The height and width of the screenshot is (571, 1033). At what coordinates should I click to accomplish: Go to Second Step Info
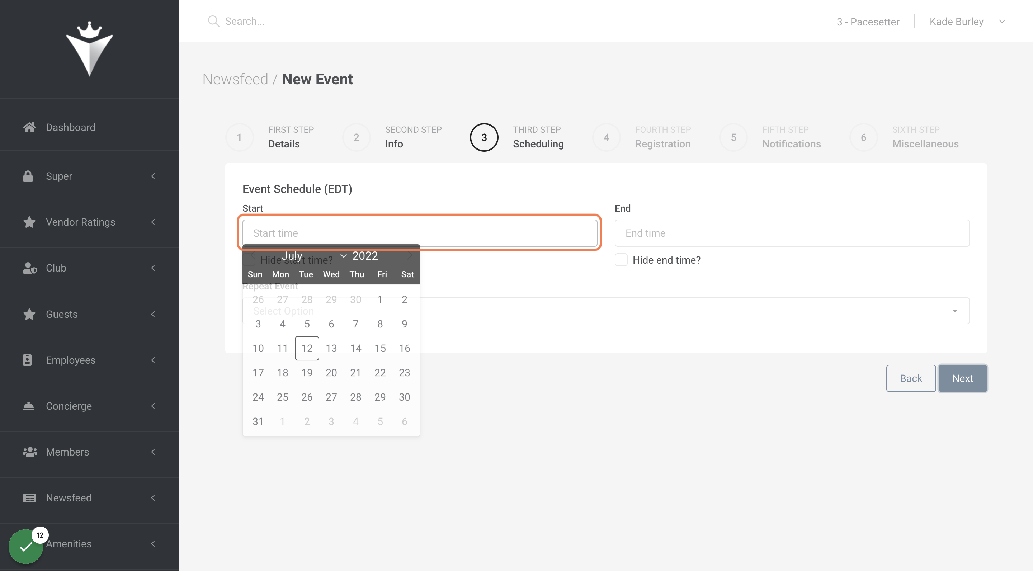(392, 137)
